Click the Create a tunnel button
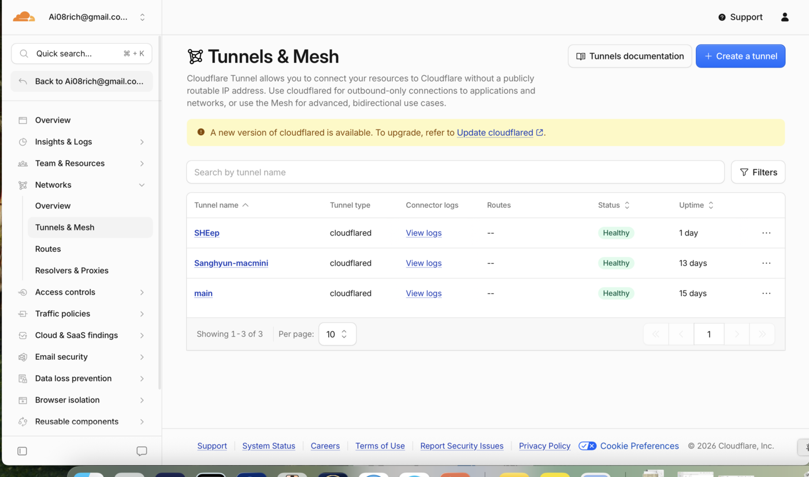The height and width of the screenshot is (477, 809). [740, 56]
